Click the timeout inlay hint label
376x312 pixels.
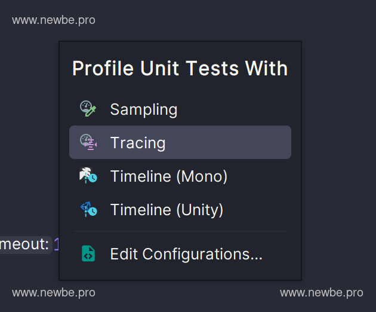[x=24, y=244]
